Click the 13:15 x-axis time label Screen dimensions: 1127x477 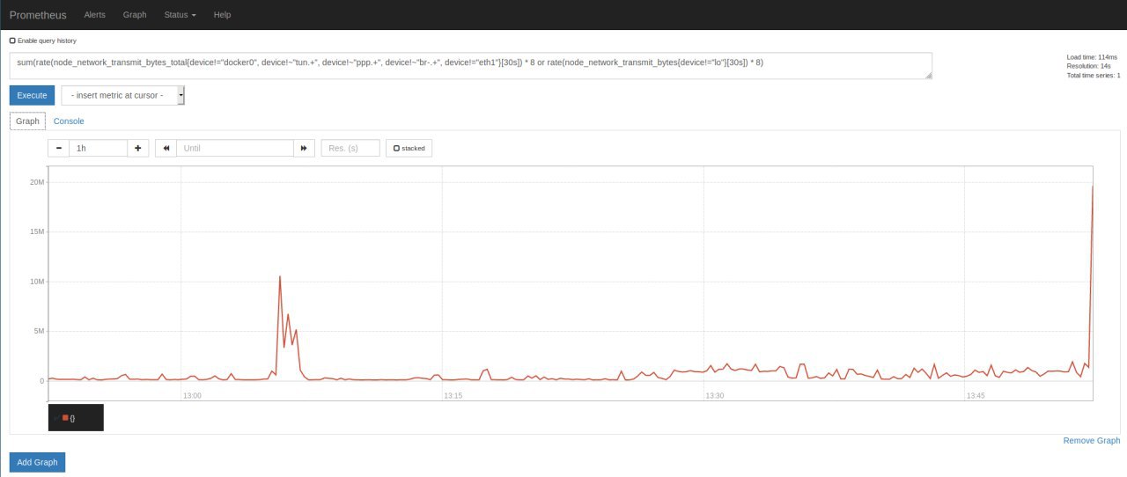point(453,396)
